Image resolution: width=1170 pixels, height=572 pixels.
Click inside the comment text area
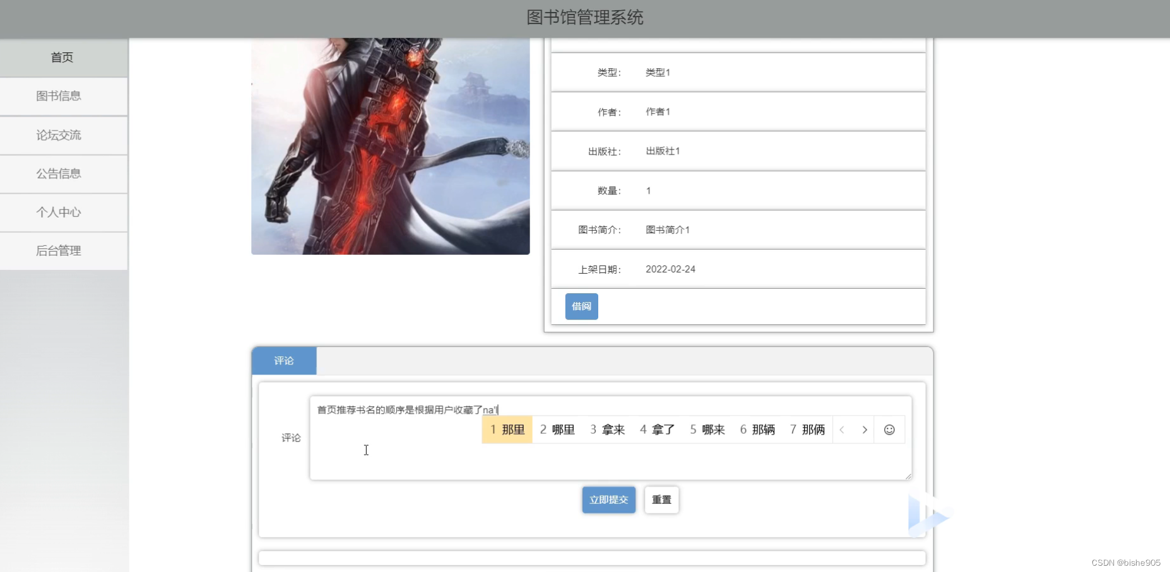(610, 438)
